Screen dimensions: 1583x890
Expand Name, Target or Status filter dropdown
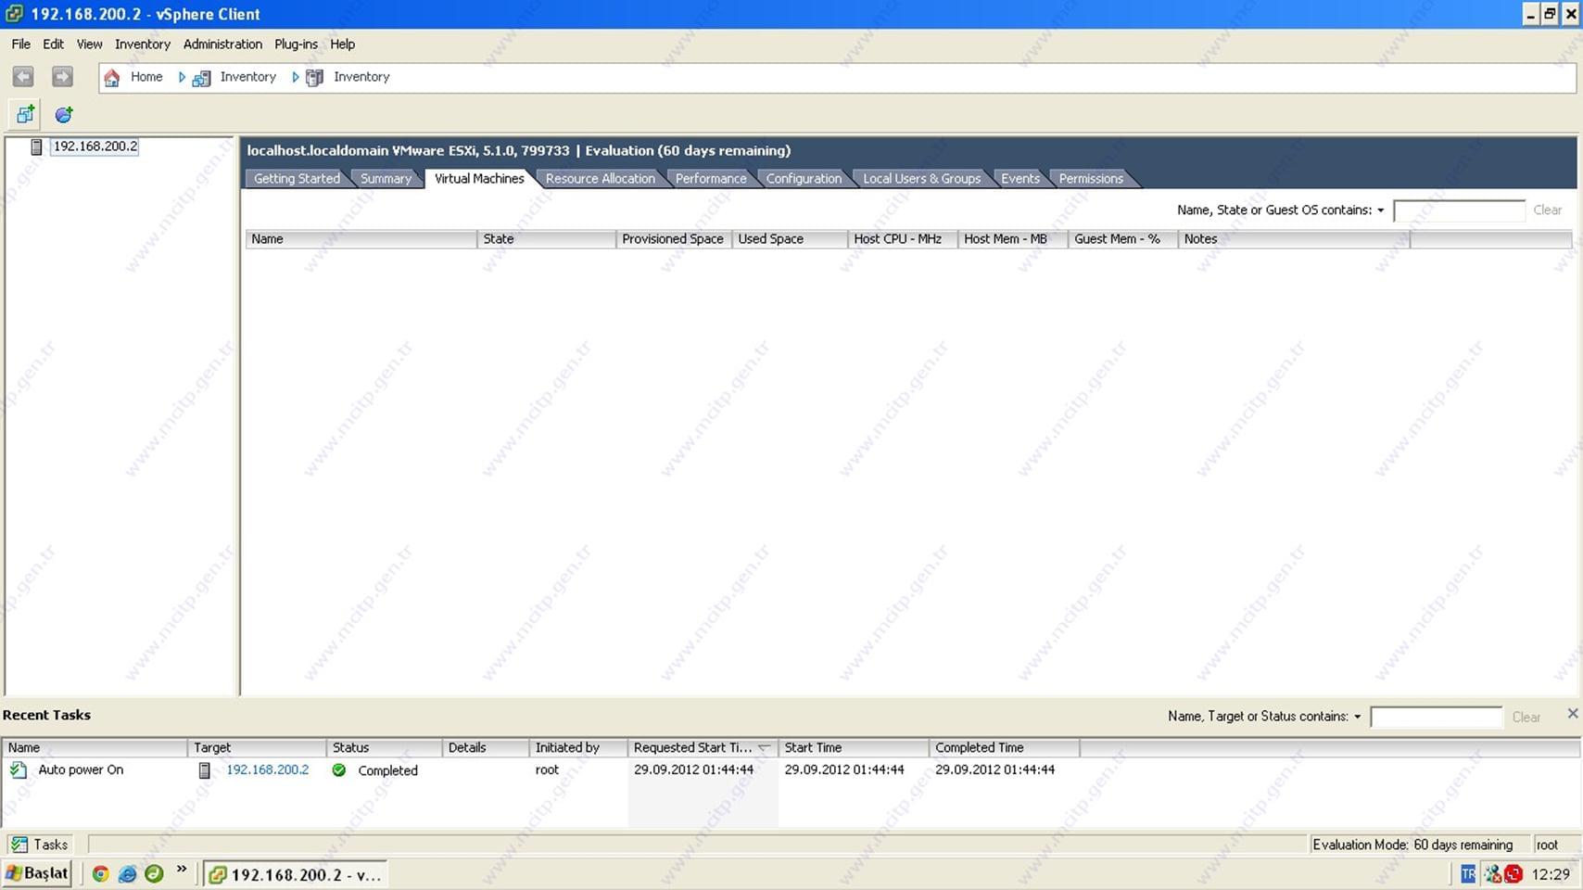click(x=1357, y=717)
